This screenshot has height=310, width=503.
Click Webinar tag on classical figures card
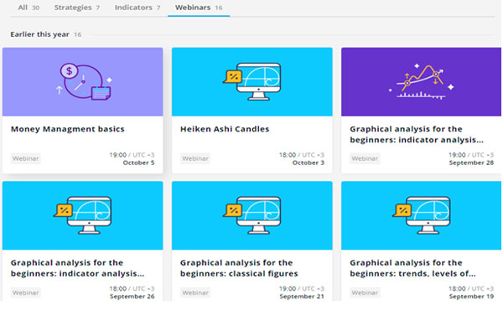point(195,292)
